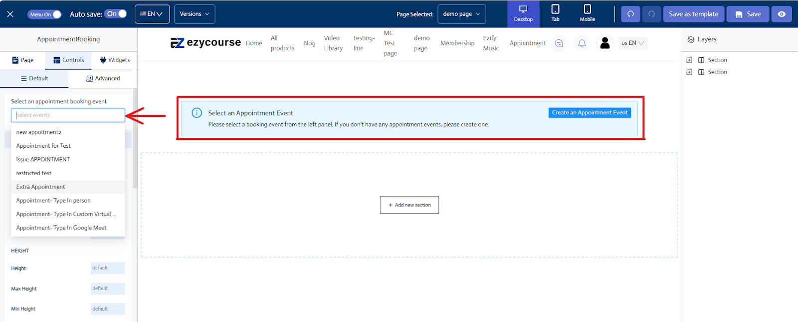
Task: Preview page with eye icon
Action: (782, 14)
